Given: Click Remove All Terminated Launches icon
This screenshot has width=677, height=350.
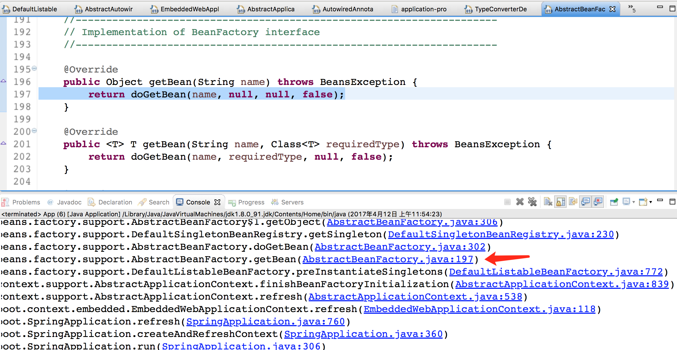Looking at the screenshot, I should coord(532,202).
